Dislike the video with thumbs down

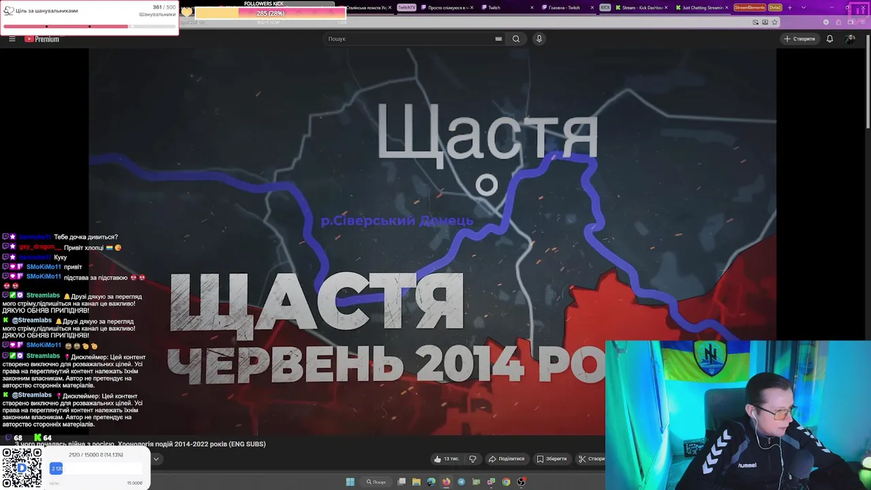[x=473, y=459]
